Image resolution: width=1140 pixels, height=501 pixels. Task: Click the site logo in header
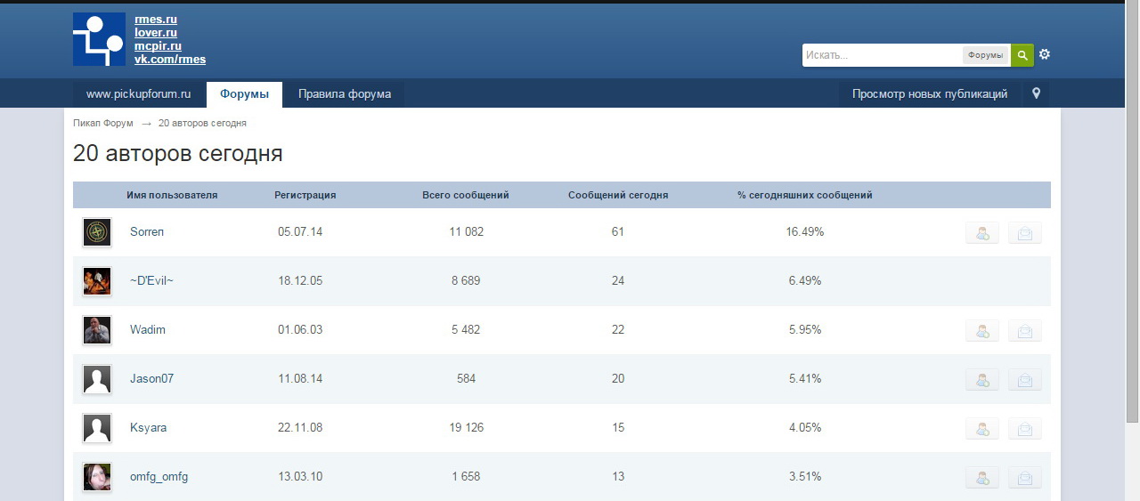pos(99,39)
